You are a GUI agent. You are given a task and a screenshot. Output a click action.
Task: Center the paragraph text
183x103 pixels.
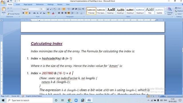pos(62,13)
